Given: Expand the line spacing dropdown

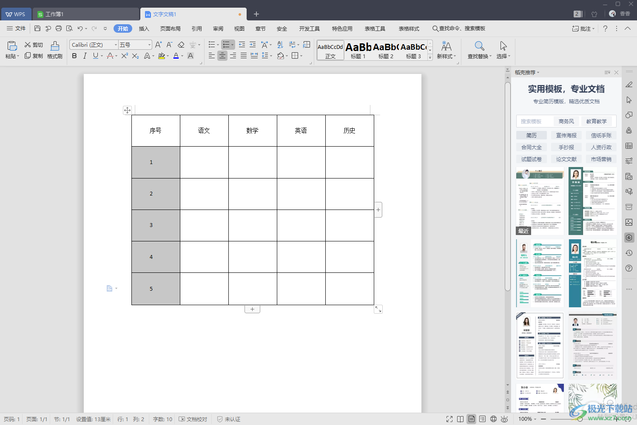Looking at the screenshot, I should pyautogui.click(x=271, y=56).
